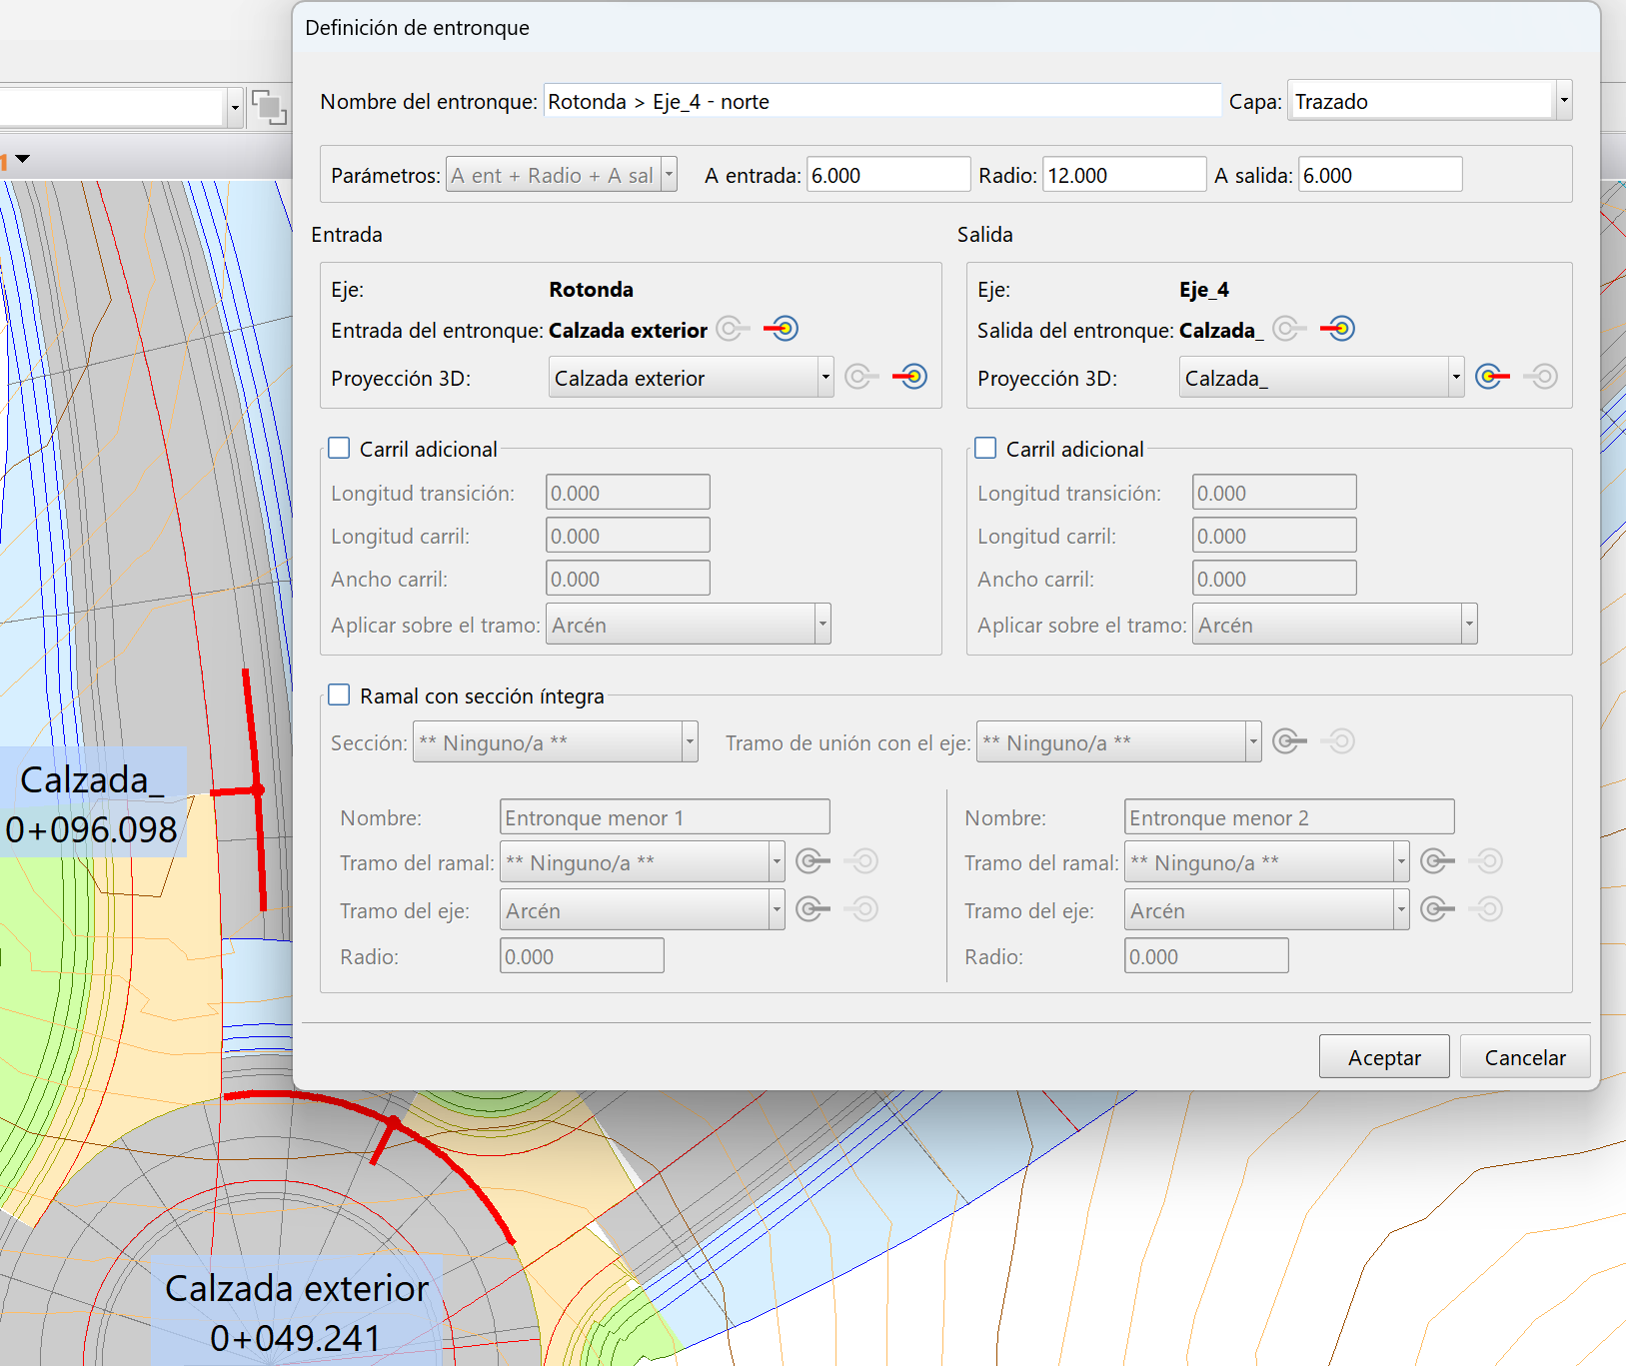
Task: Check Ramal con sección íntegra
Action: coord(340,695)
